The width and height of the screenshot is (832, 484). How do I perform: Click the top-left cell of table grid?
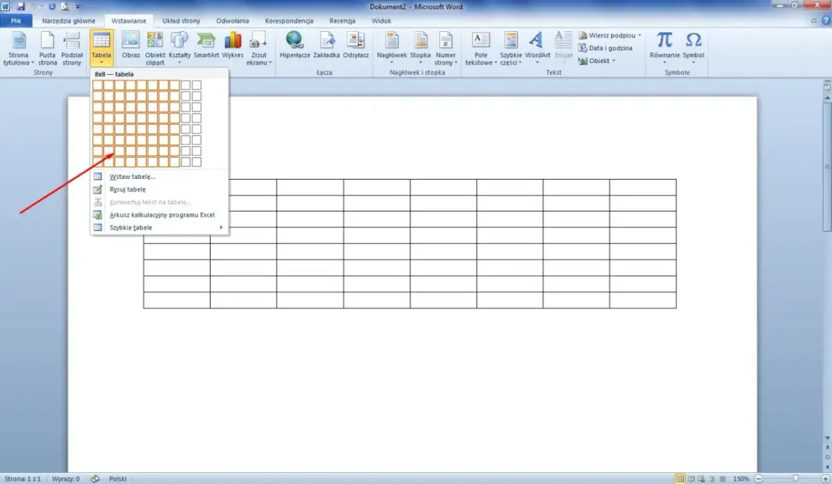tap(98, 85)
